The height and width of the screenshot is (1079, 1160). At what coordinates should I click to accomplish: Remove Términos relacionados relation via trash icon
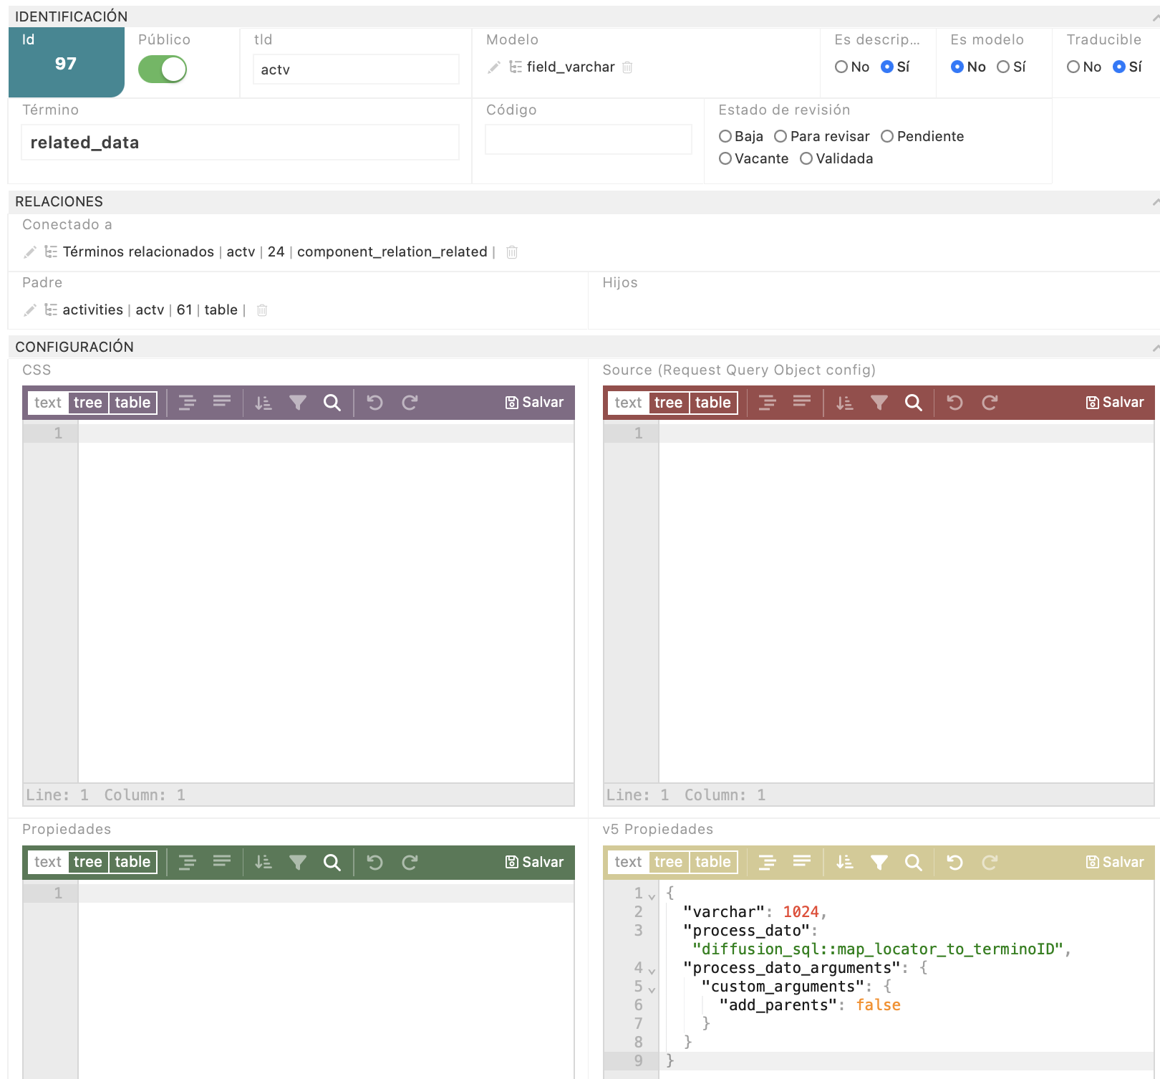pyautogui.click(x=512, y=252)
